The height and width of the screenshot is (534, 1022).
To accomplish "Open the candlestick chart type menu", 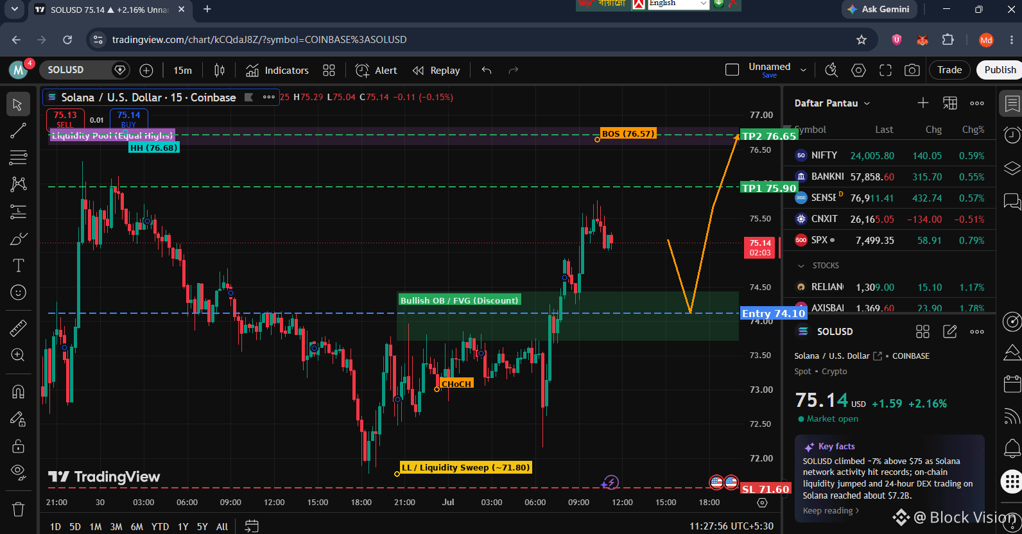I will point(220,70).
